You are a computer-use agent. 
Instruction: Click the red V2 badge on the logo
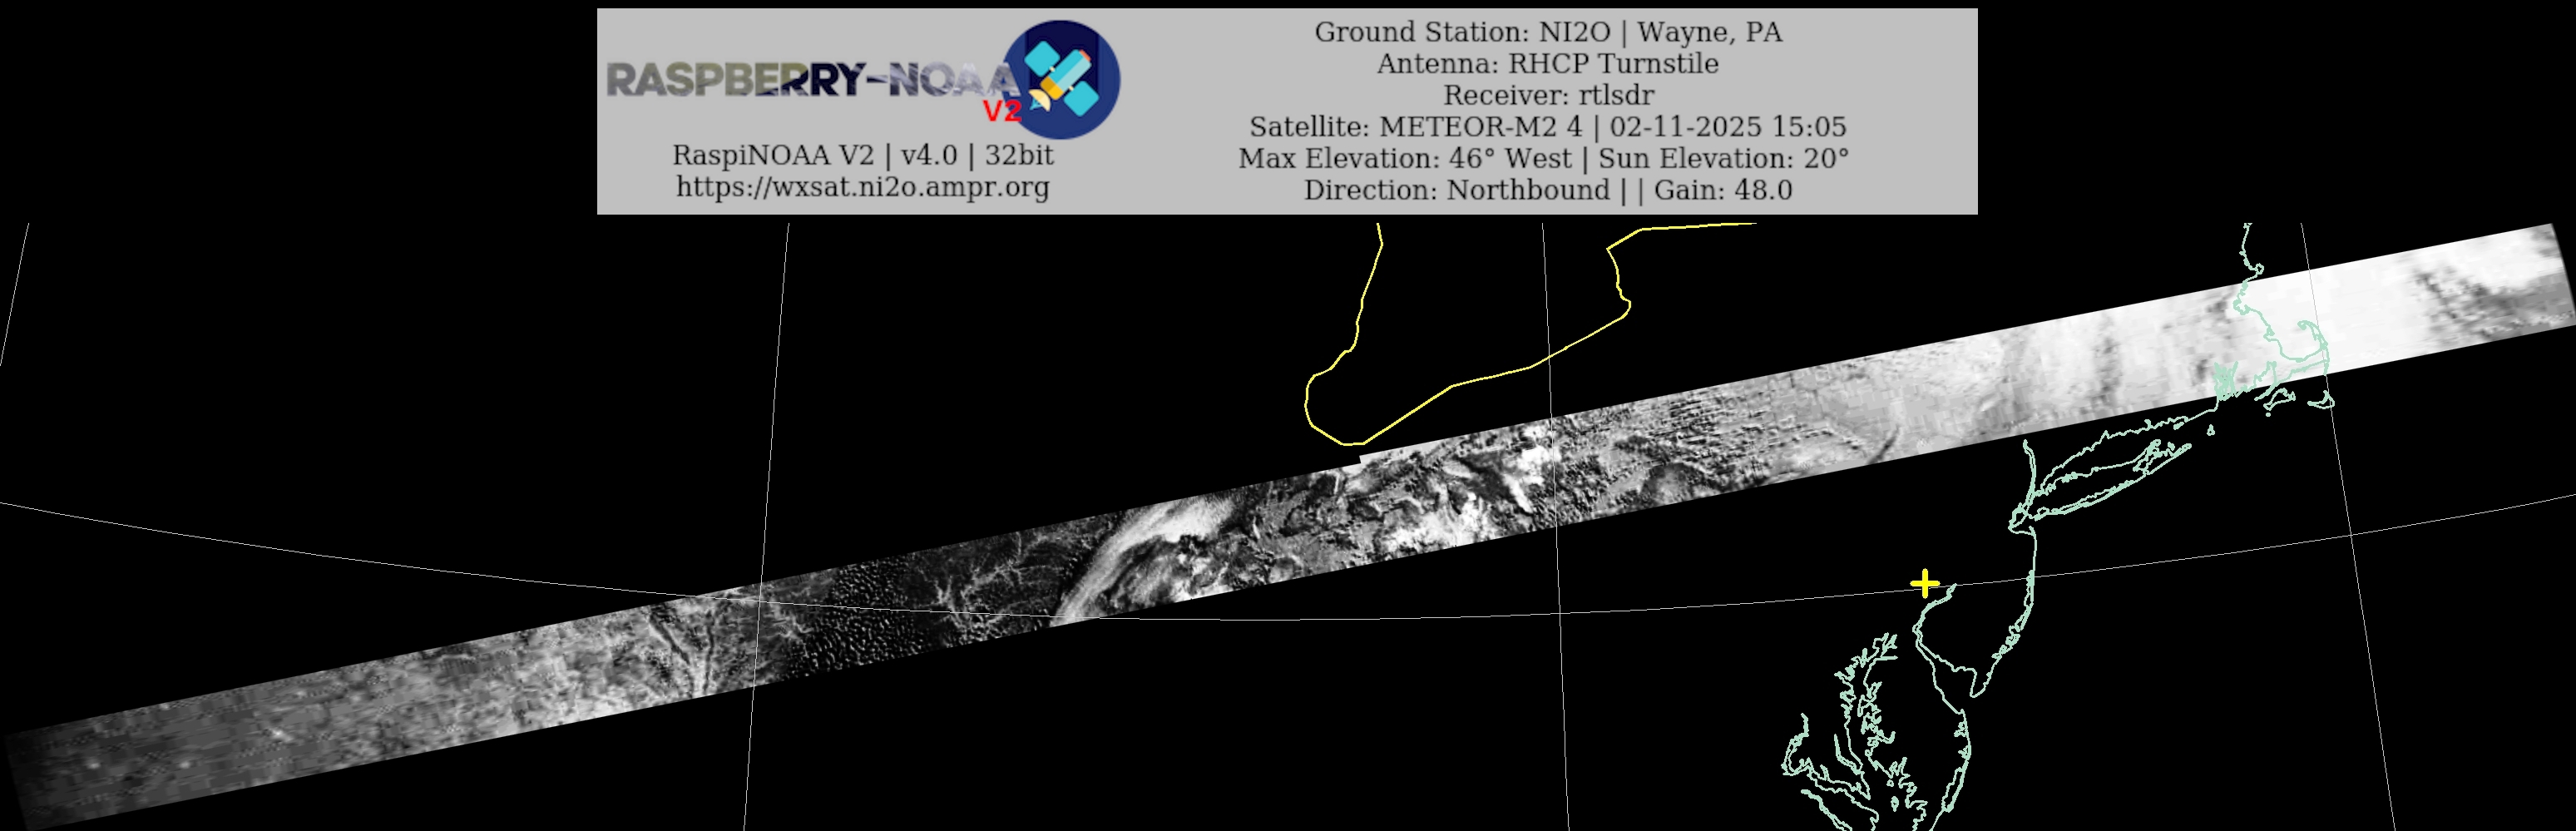pyautogui.click(x=1001, y=110)
